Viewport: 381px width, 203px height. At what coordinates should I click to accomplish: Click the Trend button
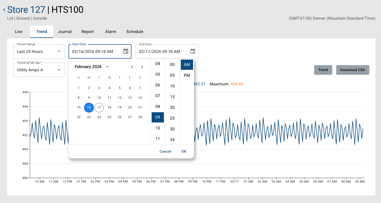click(323, 70)
